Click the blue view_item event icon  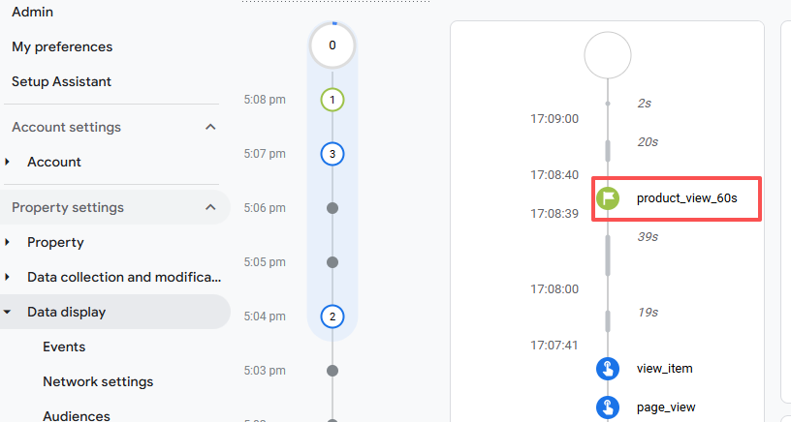[608, 369]
